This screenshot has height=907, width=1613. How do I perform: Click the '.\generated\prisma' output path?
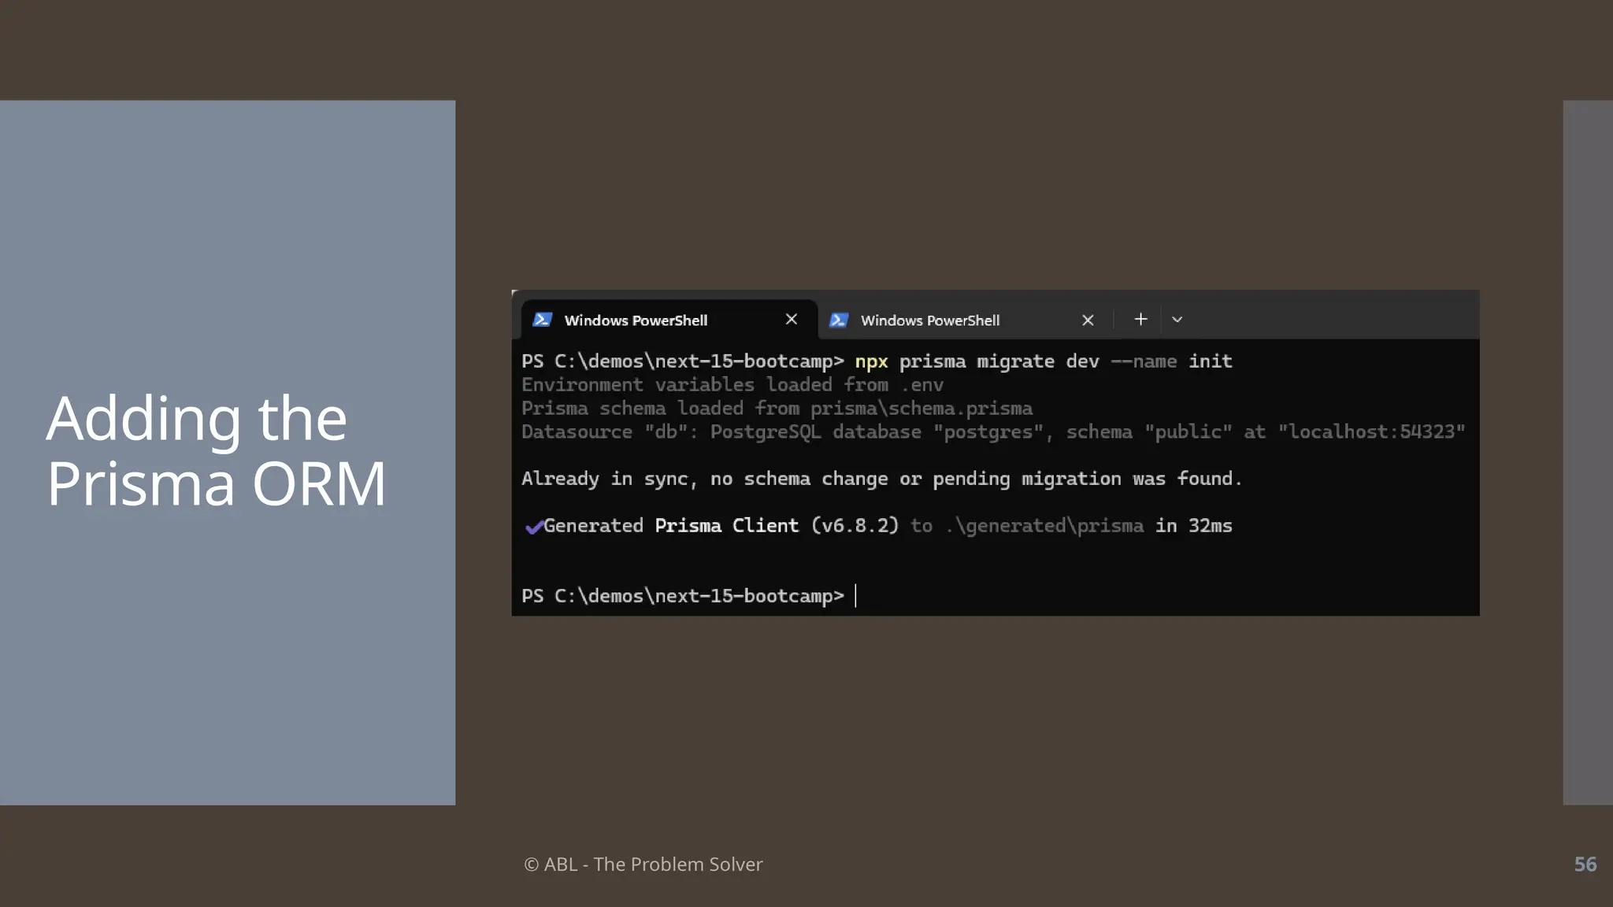(1044, 526)
